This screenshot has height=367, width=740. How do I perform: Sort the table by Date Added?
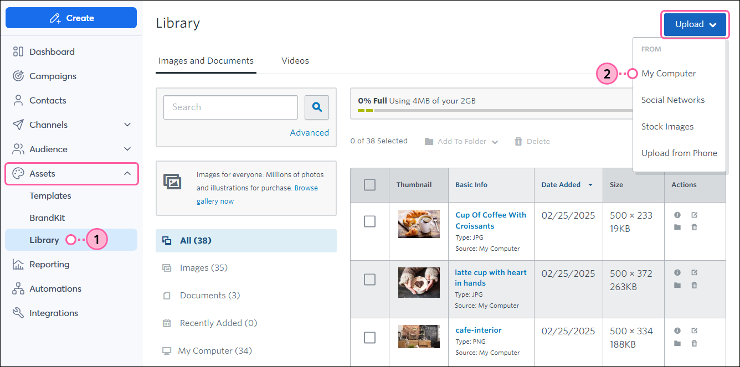(562, 185)
